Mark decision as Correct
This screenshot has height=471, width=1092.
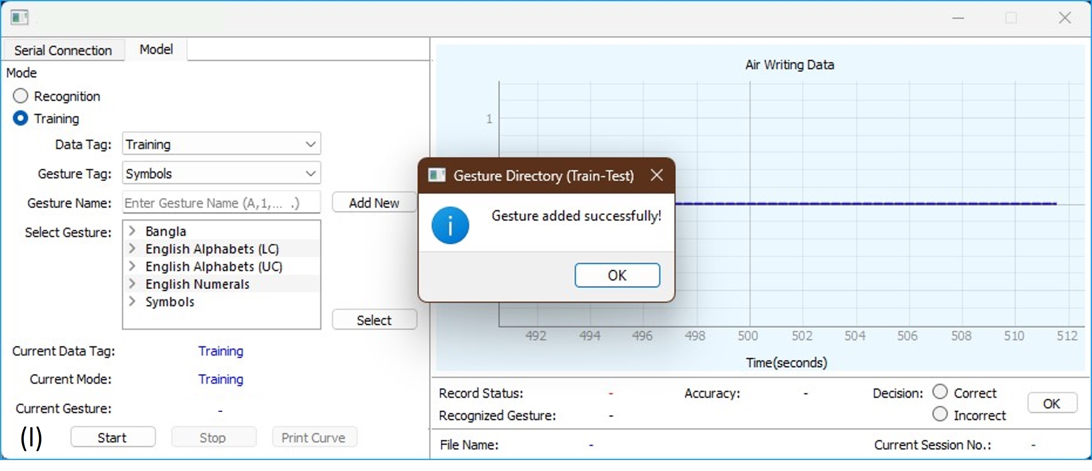939,392
